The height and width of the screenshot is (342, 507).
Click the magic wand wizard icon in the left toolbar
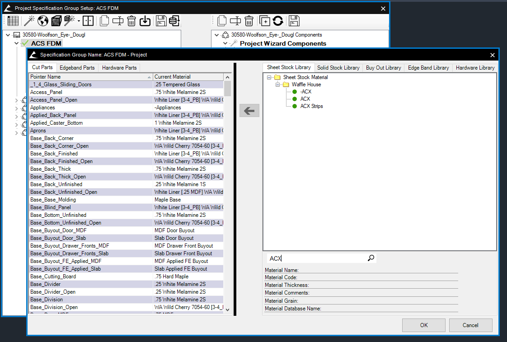(29, 21)
